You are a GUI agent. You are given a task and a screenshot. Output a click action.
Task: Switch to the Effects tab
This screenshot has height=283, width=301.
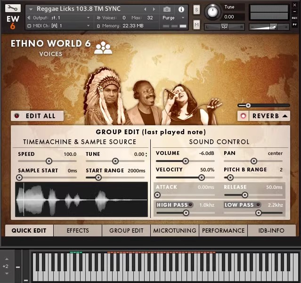pos(78,230)
